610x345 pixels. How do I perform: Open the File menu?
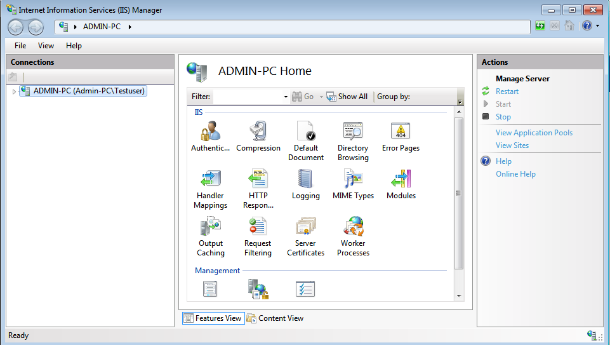(20, 46)
